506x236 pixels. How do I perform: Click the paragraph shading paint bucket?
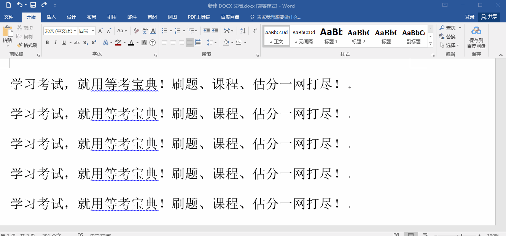pyautogui.click(x=226, y=42)
